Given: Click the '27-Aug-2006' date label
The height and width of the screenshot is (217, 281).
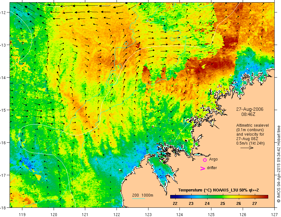Looking at the screenshot, I should pyautogui.click(x=250, y=109).
